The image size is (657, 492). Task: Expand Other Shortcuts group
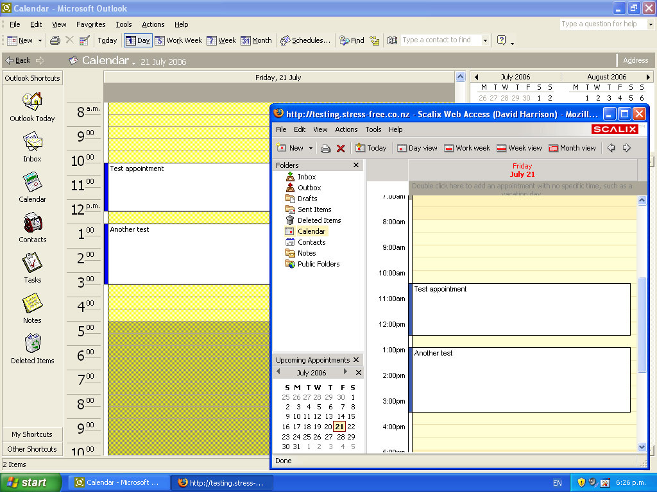(32, 449)
